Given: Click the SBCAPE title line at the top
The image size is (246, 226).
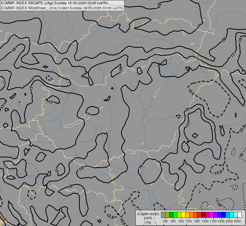Looking at the screenshot, I should pos(54,3).
